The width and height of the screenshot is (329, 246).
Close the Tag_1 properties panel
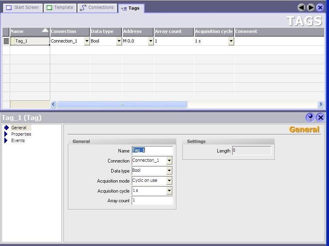point(320,117)
